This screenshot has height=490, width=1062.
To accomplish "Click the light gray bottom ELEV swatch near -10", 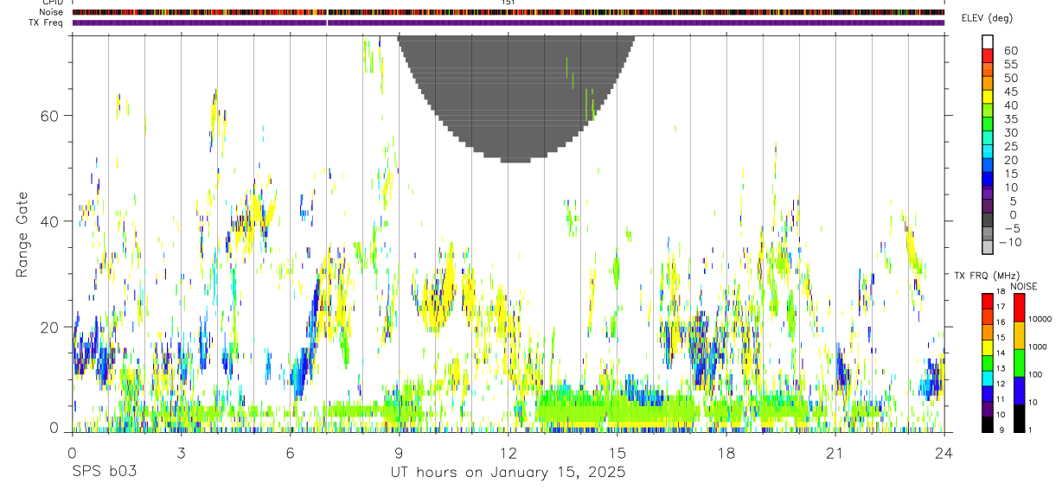I will [x=988, y=245].
